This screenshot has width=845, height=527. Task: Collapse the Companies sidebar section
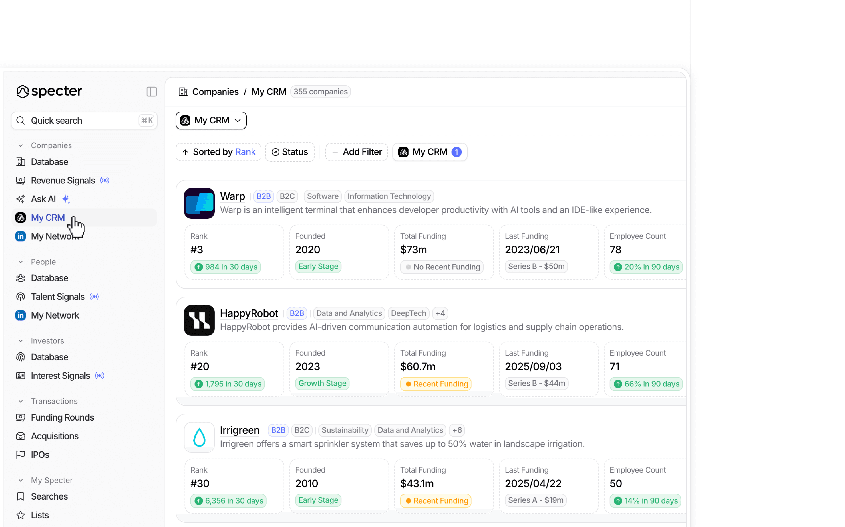(21, 145)
